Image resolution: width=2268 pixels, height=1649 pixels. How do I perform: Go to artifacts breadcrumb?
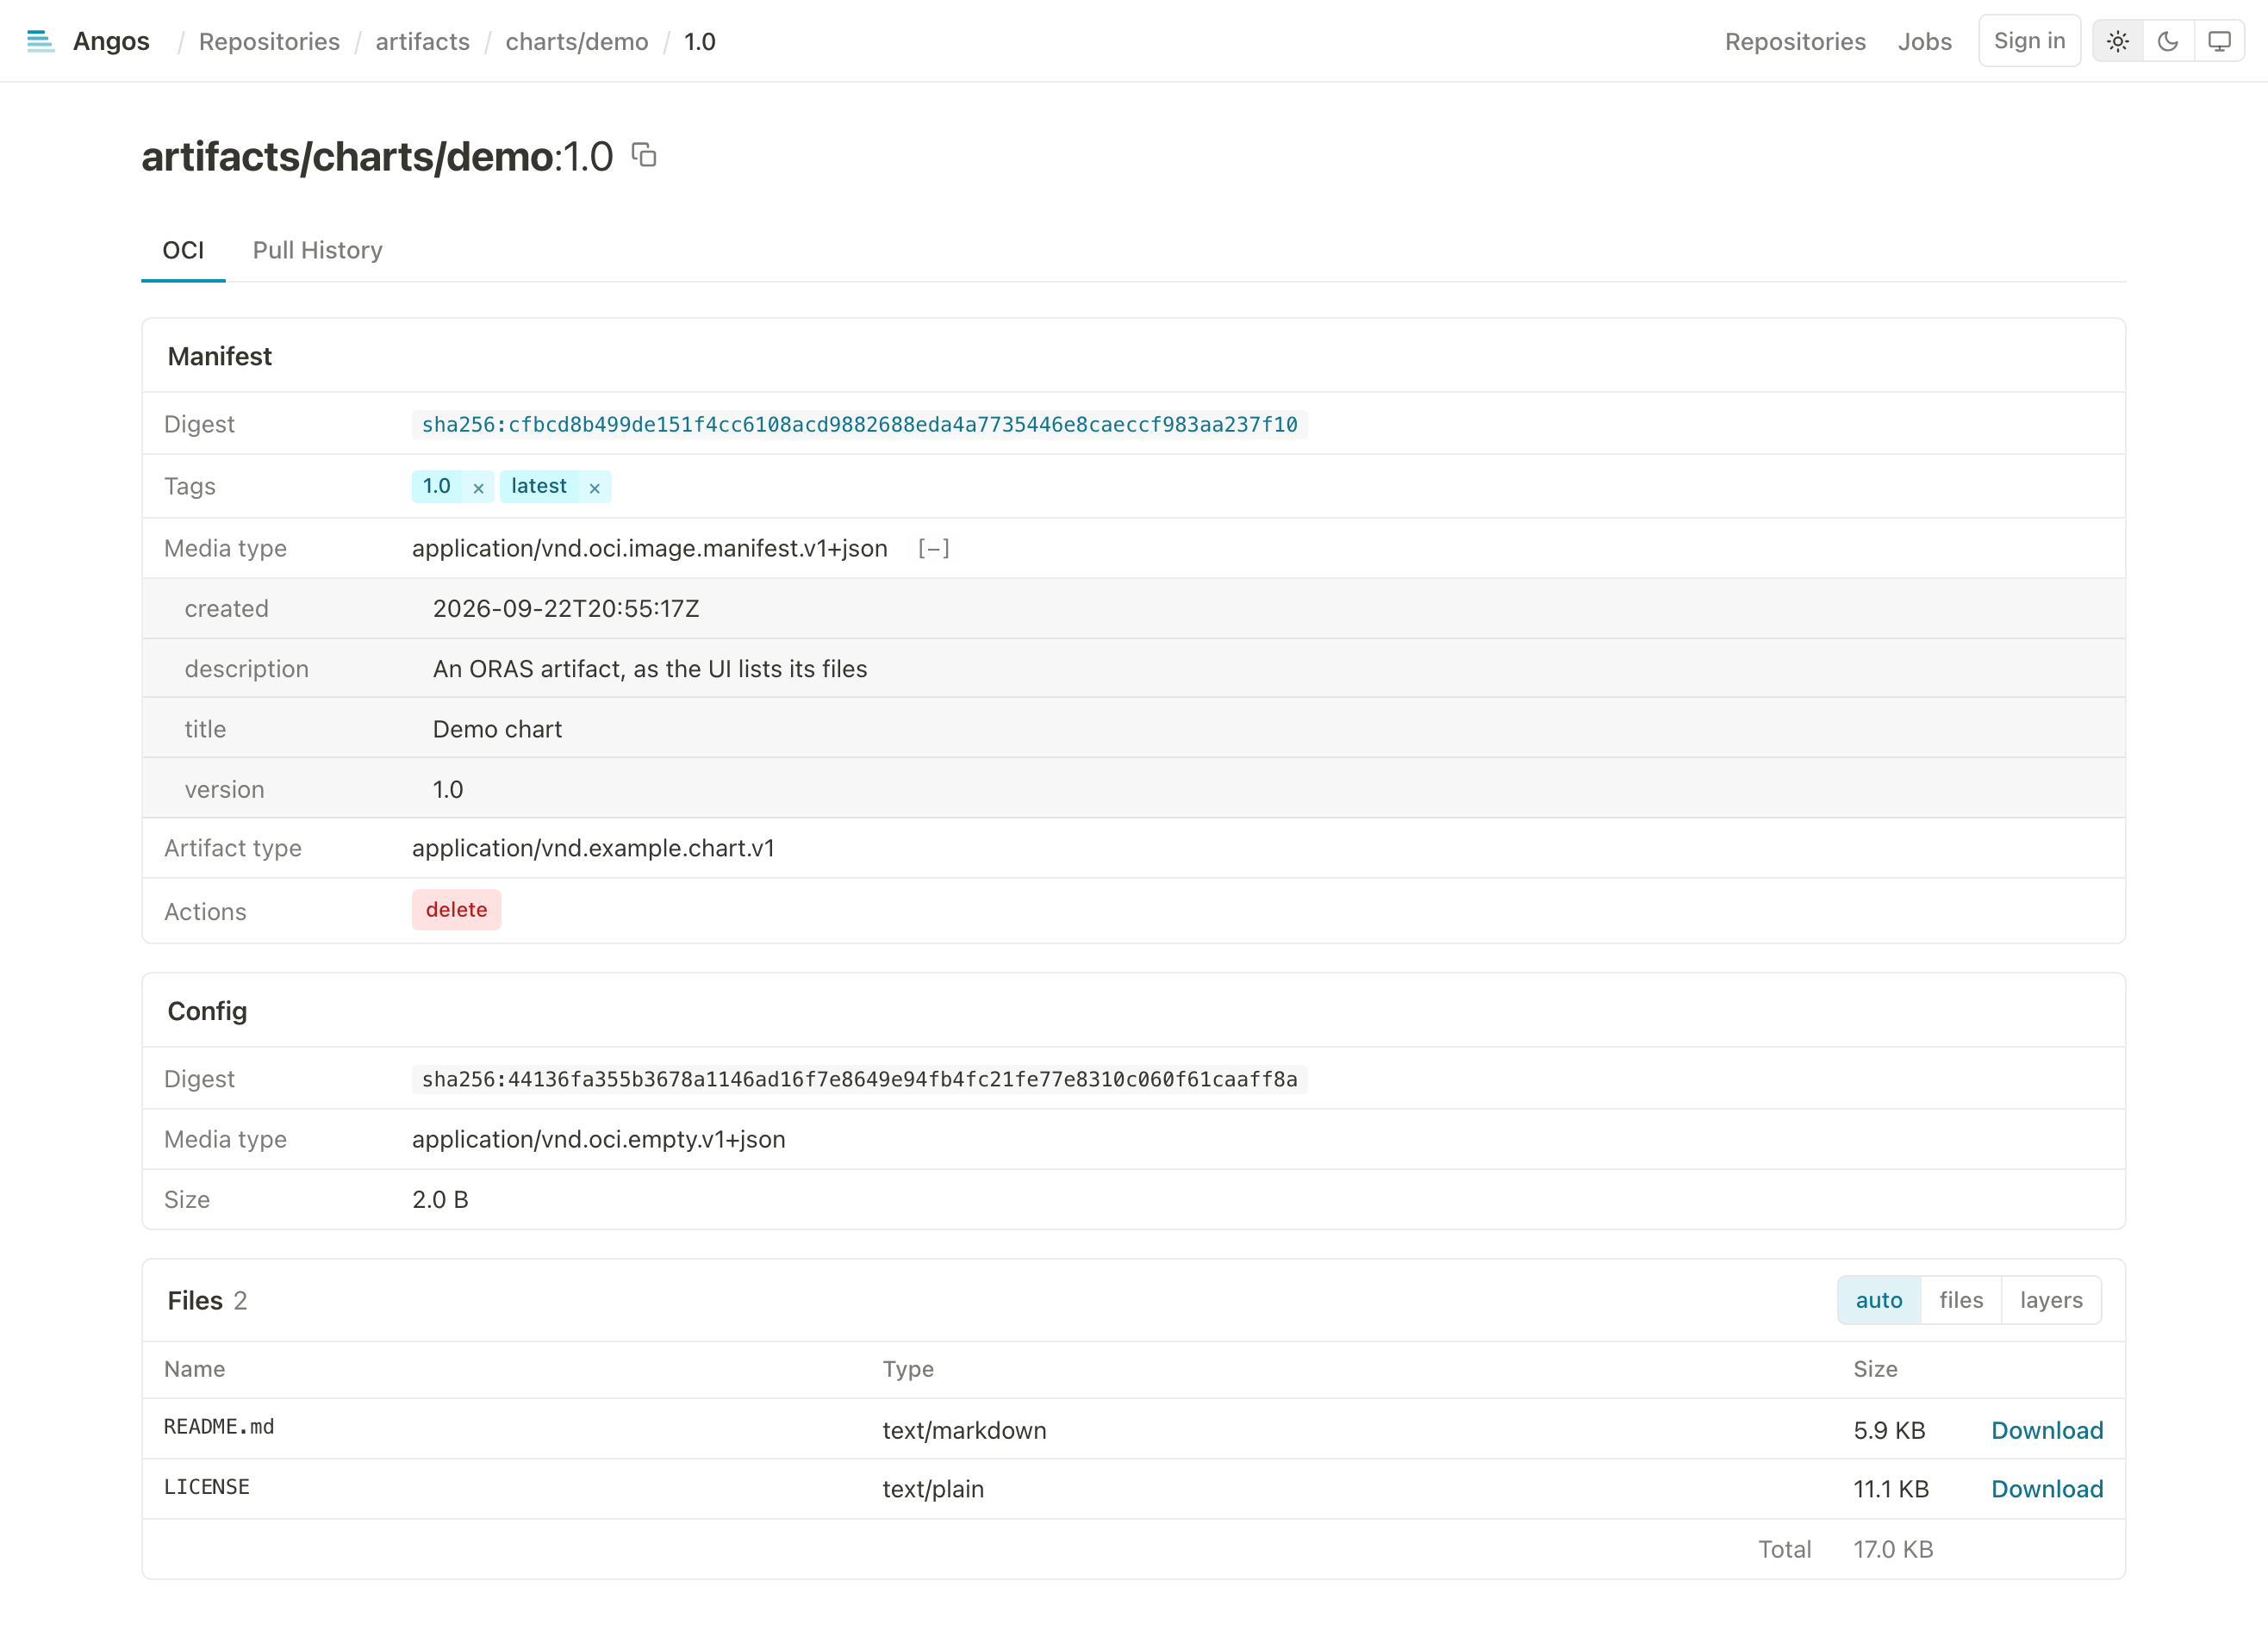coord(422,41)
